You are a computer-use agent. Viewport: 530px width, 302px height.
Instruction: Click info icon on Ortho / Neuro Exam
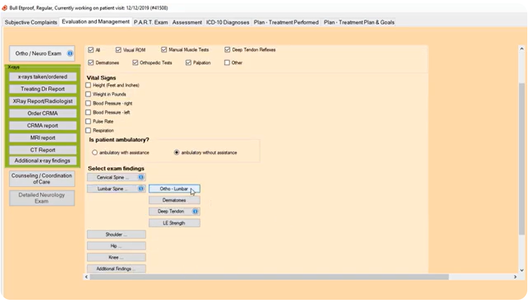(70, 53)
